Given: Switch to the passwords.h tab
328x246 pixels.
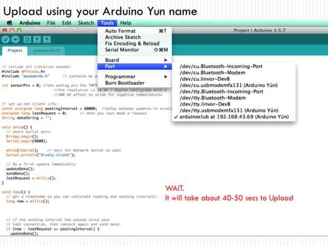Looking at the screenshot, I should [x=46, y=51].
